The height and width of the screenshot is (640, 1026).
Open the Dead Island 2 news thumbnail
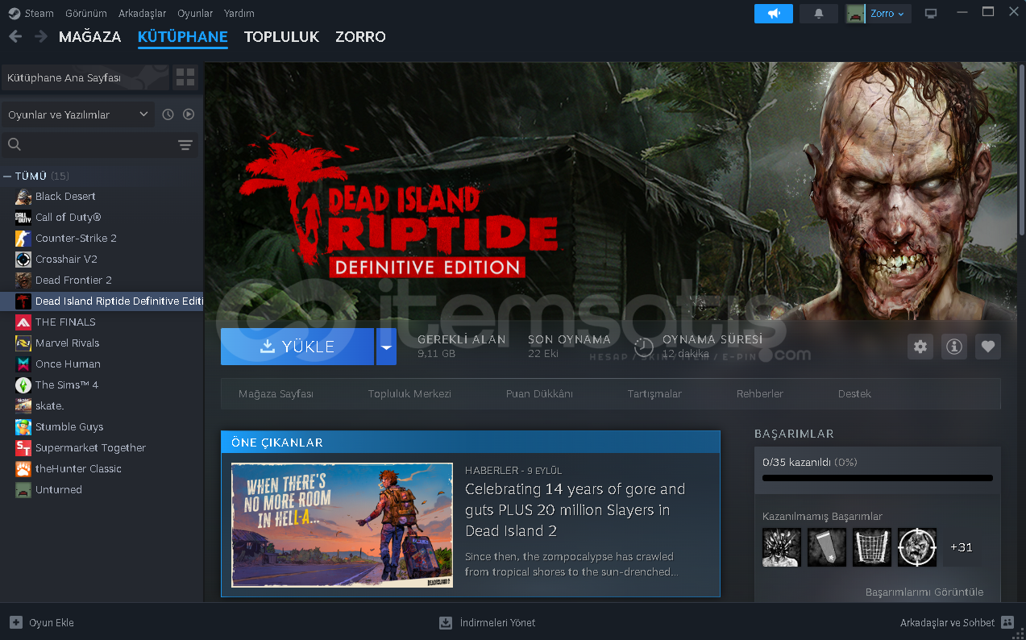[342, 525]
